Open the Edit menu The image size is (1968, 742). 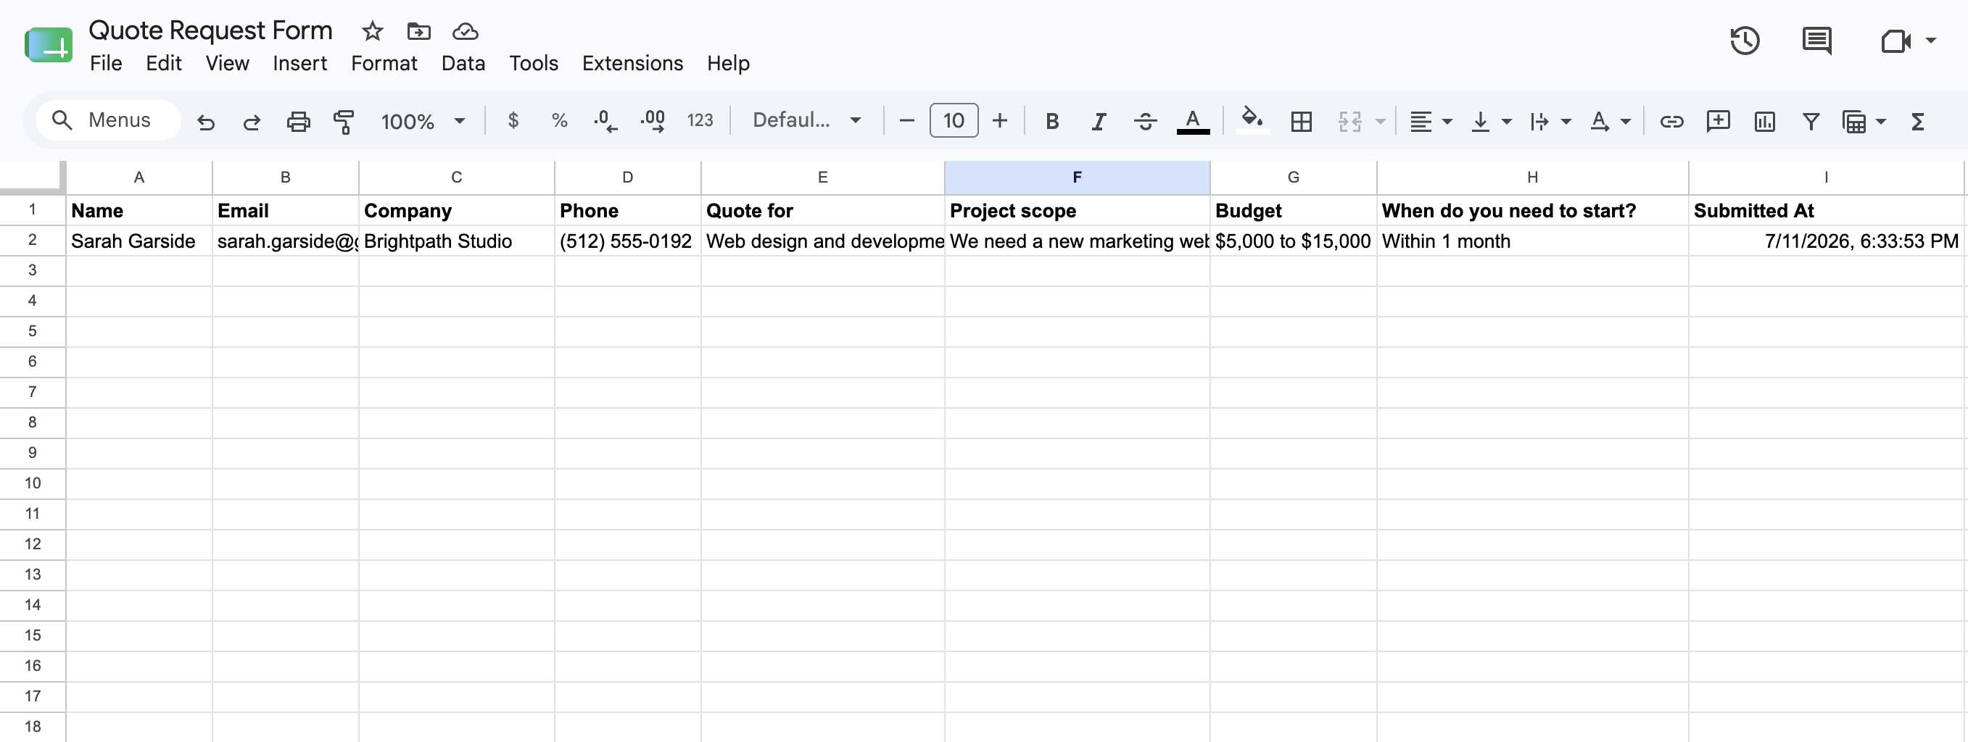(163, 63)
